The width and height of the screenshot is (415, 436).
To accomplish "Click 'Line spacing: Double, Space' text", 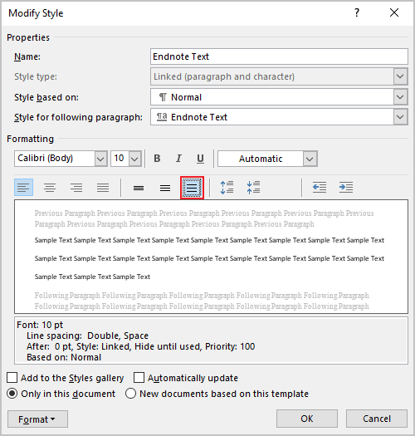I will point(87,336).
